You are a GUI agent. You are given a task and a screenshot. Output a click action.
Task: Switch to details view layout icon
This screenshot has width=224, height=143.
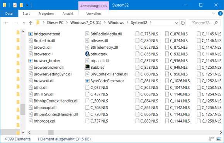[x=212, y=139]
